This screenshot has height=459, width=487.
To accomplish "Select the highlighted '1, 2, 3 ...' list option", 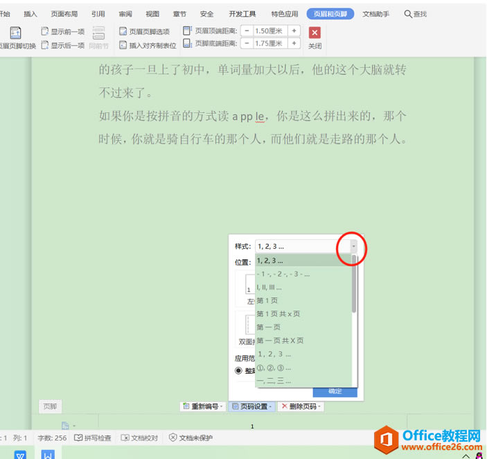I will (303, 261).
